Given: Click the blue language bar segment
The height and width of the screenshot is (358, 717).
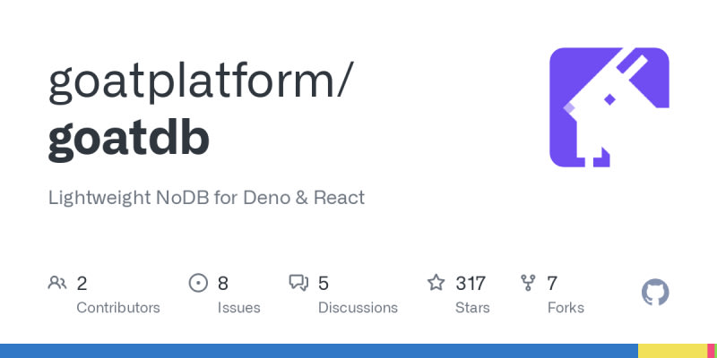Looking at the screenshot, I should pos(318,351).
